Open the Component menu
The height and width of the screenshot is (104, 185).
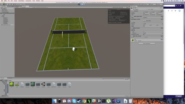pos(28,1)
